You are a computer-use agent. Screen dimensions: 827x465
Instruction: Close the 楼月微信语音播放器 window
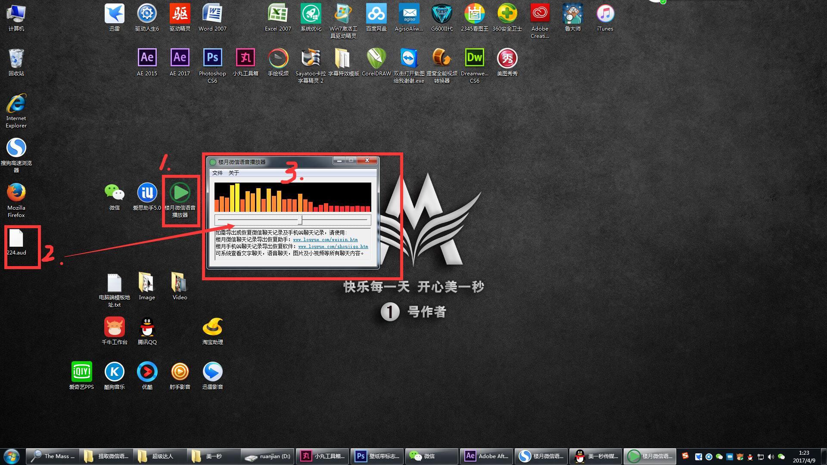[x=367, y=160]
